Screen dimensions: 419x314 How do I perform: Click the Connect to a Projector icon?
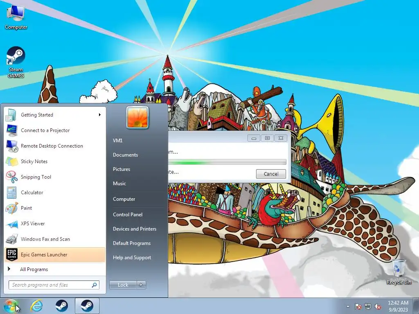[x=11, y=130]
